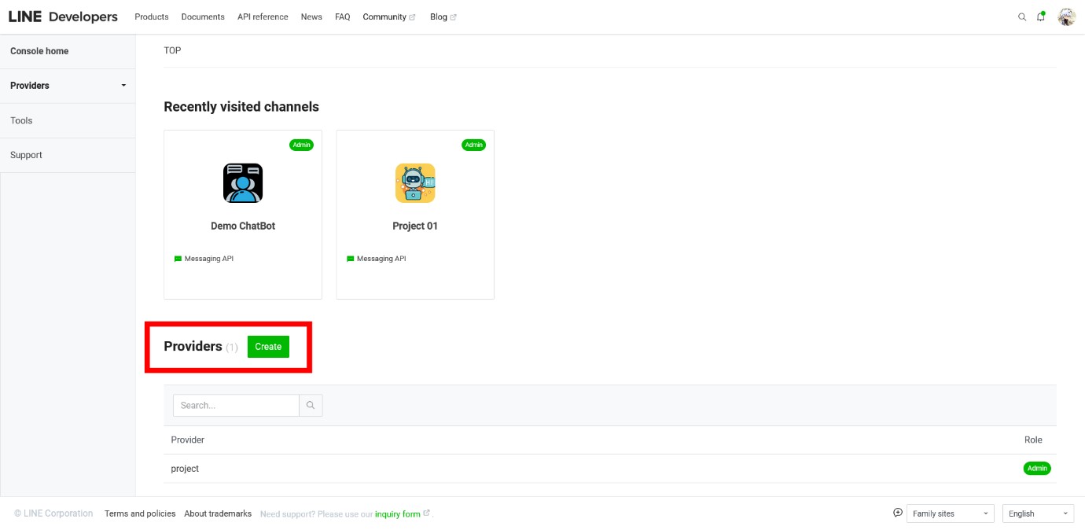Click the Providers section heading
1085x530 pixels.
(x=193, y=346)
